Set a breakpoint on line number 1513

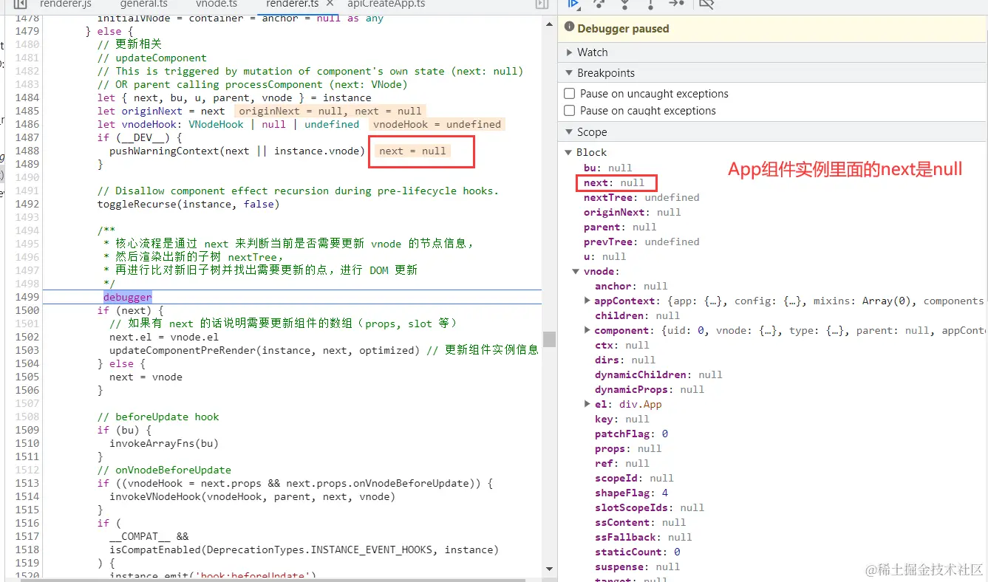click(x=27, y=483)
